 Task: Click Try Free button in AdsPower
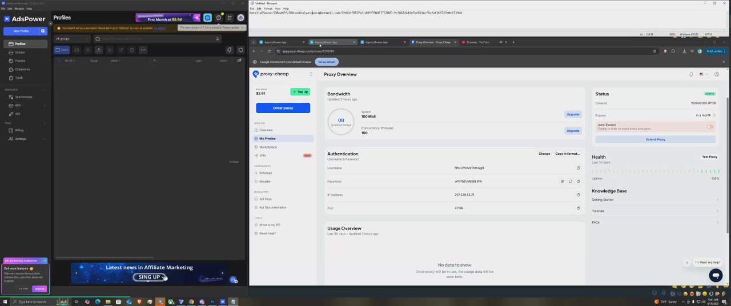[x=23, y=288]
